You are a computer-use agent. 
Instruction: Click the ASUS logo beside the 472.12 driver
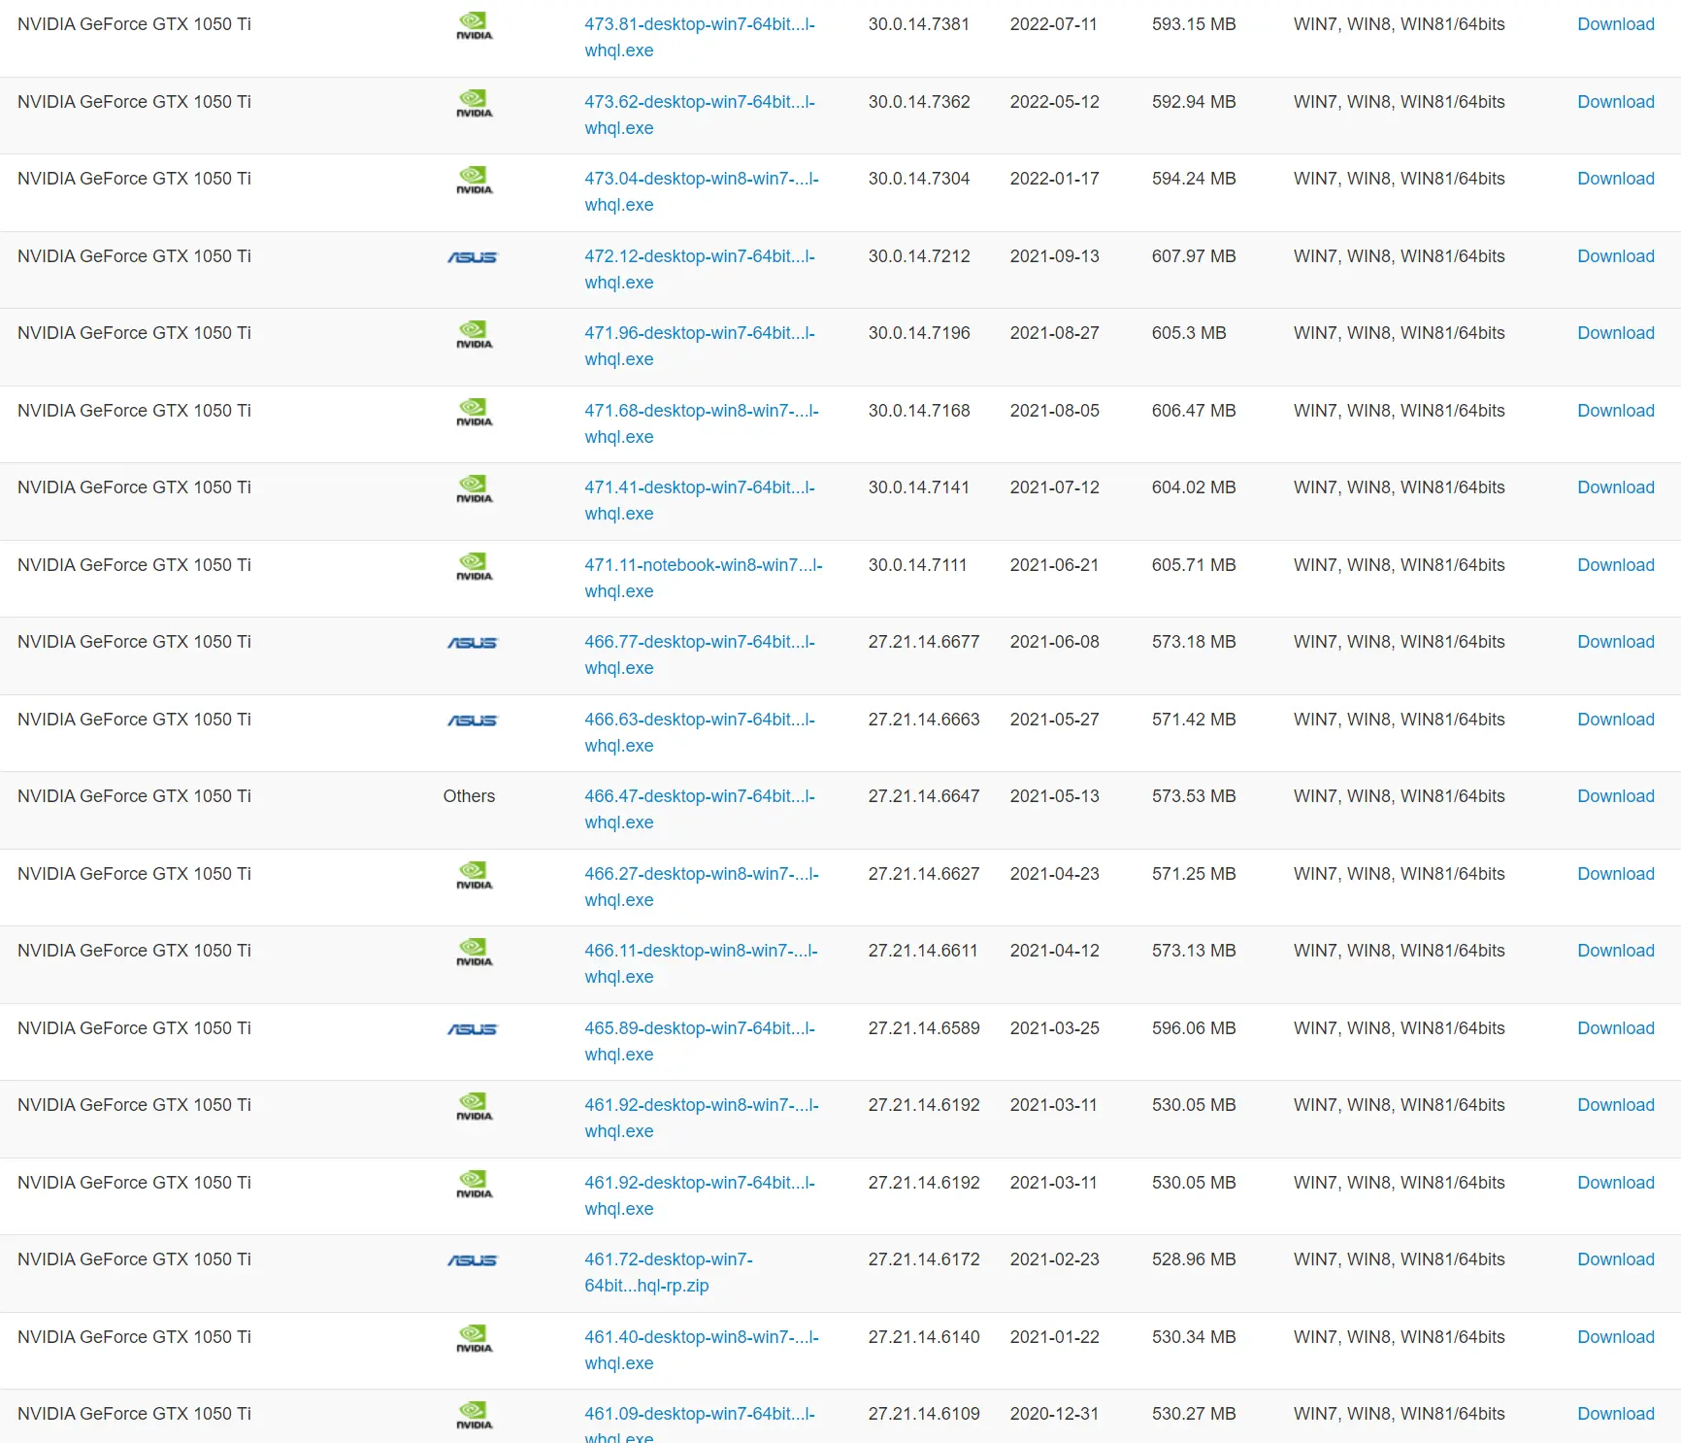point(472,257)
